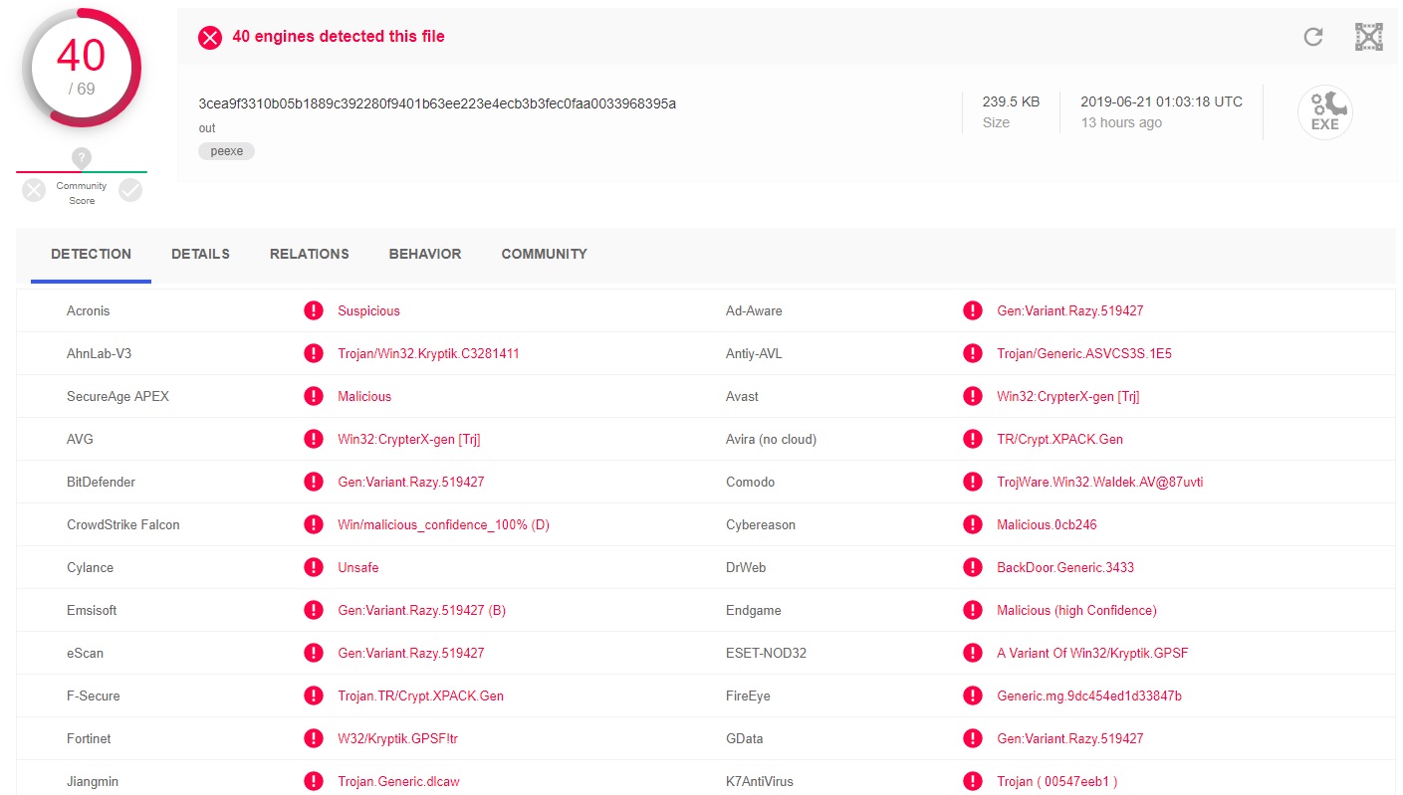This screenshot has height=795, width=1403.
Task: Click the alert icon for Emsisoft detection
Action: [x=314, y=610]
